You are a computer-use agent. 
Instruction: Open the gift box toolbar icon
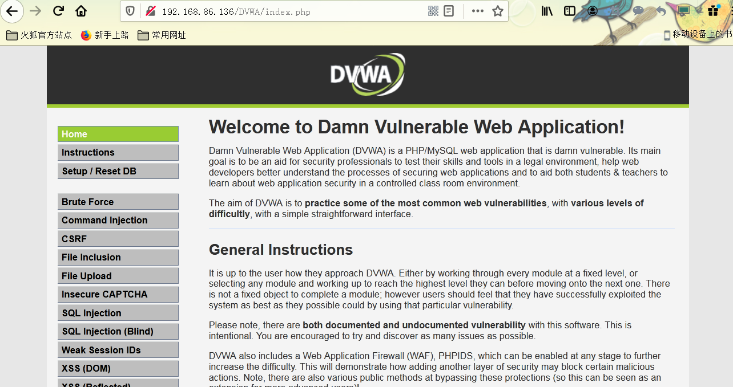click(712, 11)
